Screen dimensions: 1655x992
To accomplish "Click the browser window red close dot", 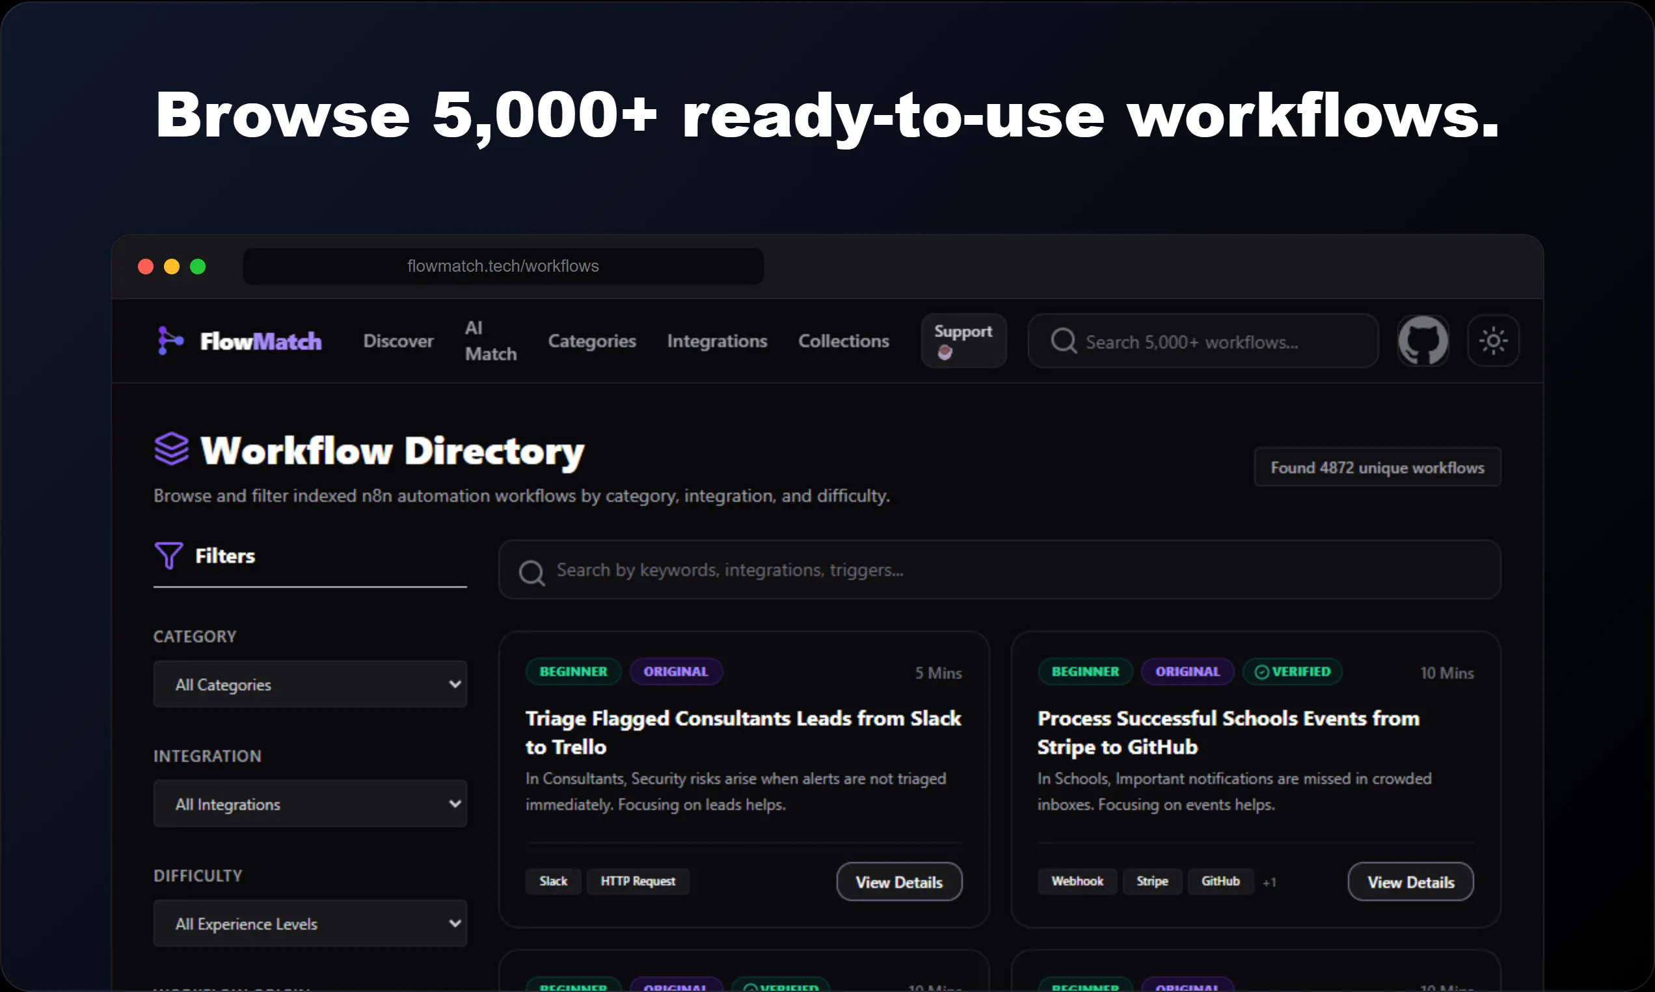I will coord(145,267).
